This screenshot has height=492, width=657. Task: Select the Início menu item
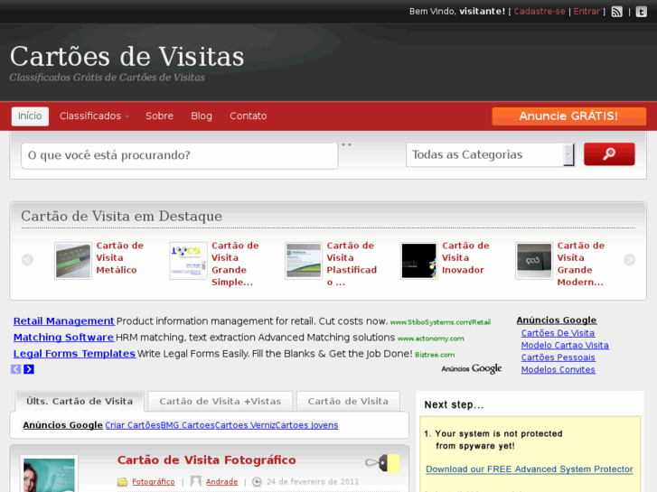[30, 116]
